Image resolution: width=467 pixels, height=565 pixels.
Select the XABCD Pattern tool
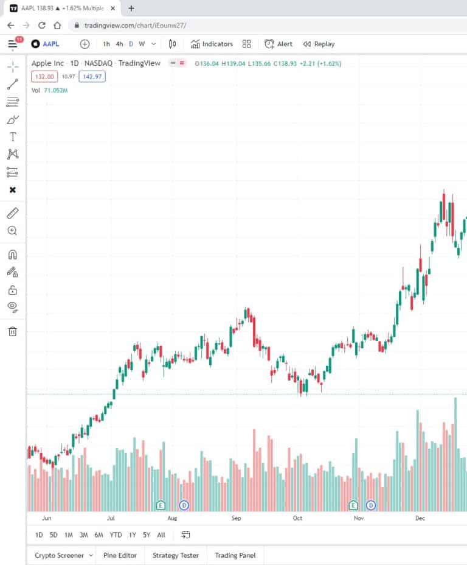(12, 154)
